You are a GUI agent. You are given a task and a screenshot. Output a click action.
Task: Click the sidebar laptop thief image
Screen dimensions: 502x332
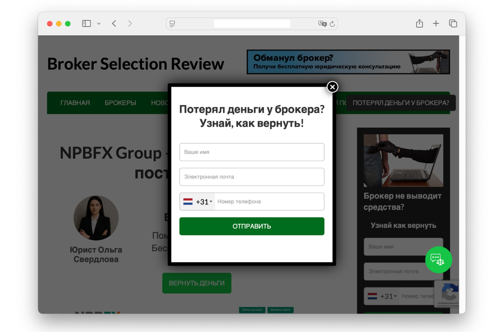point(403,161)
